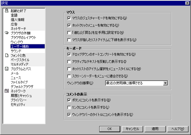Image resolution: width=191 pixels, height=135 pixels.
Task: Toggle ウィンドウバーのタイトルにコメントを表示する checkbox
Action: coord(69,115)
